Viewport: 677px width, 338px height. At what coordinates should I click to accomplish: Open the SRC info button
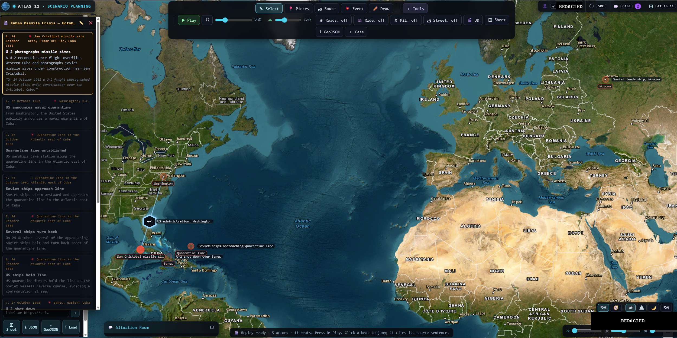click(598, 6)
